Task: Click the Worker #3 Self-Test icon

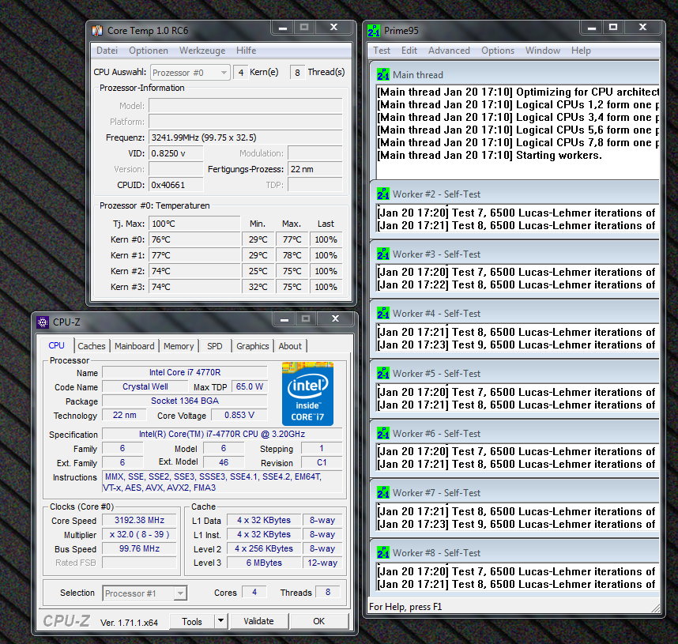Action: (x=383, y=254)
